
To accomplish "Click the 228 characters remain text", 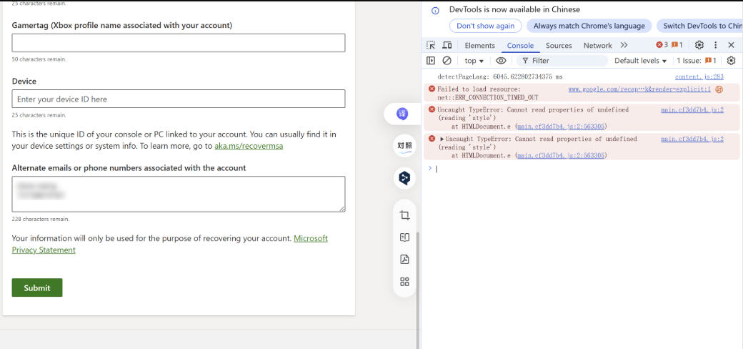I will (x=40, y=220).
